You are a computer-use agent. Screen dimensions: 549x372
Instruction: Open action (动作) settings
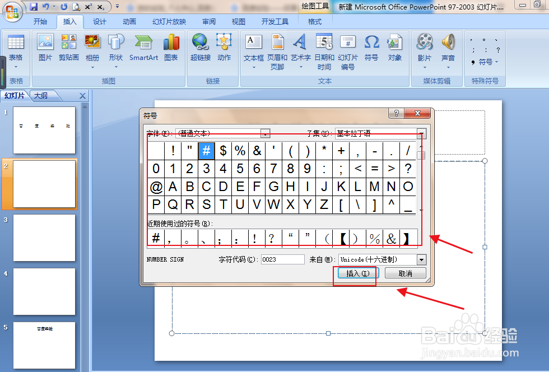click(x=224, y=48)
